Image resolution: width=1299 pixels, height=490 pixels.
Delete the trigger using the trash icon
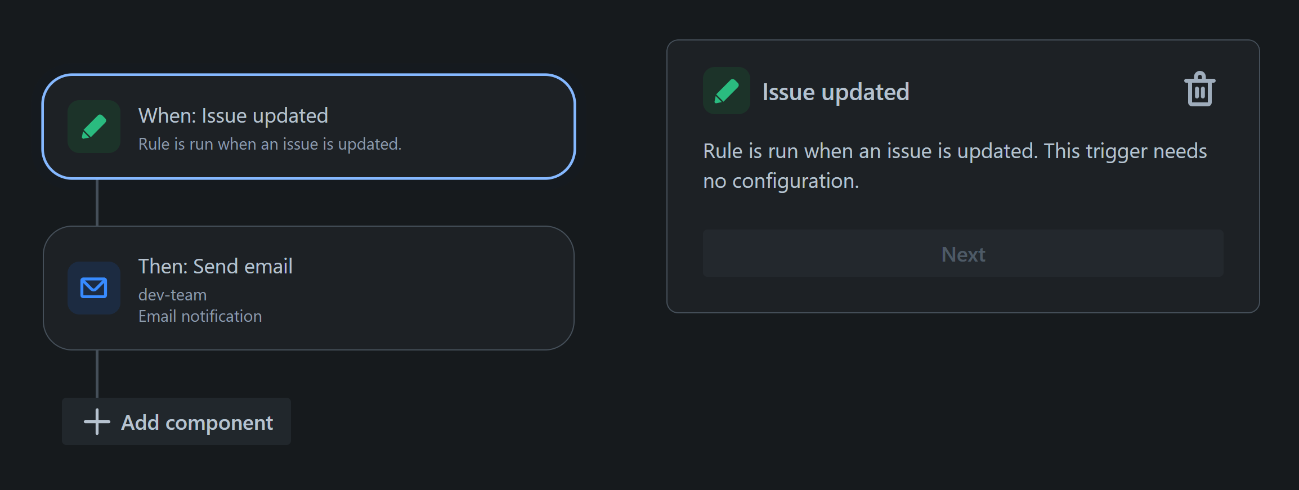(1199, 89)
